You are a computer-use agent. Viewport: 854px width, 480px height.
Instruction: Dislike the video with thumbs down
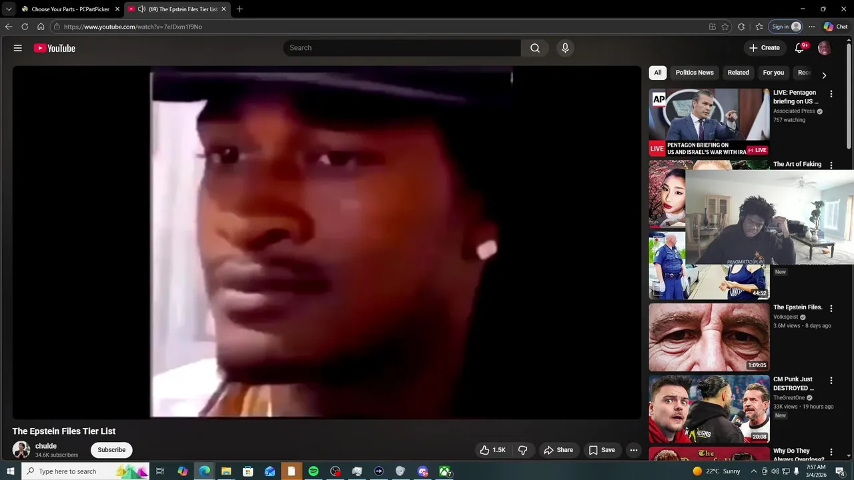pyautogui.click(x=523, y=450)
